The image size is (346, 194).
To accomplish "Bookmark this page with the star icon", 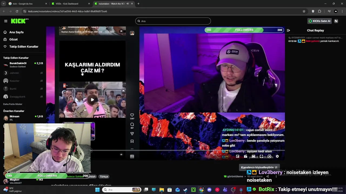I will pyautogui.click(x=304, y=11).
